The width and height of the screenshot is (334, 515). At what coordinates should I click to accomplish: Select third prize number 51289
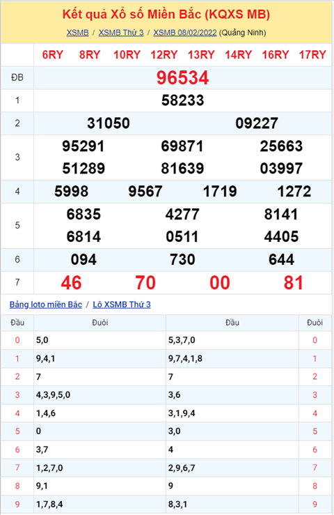[x=83, y=169]
